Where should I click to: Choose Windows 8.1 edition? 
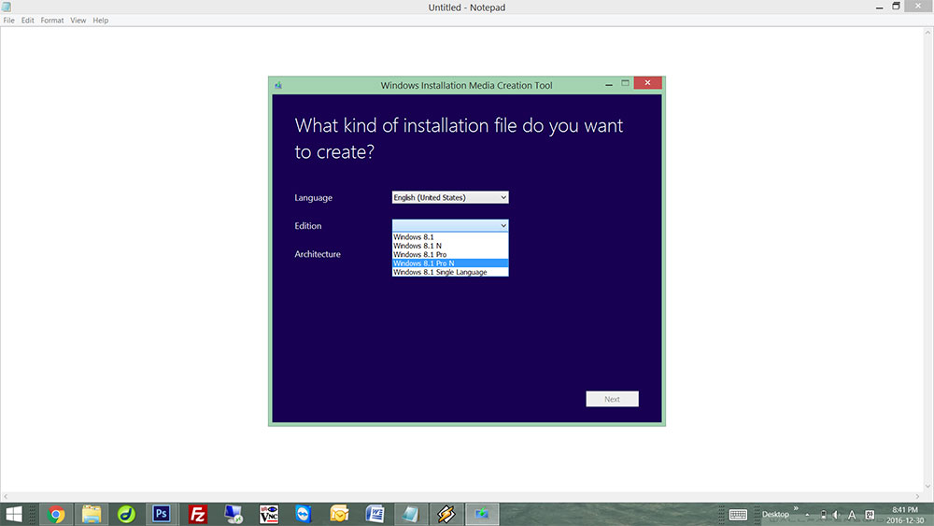coord(450,237)
